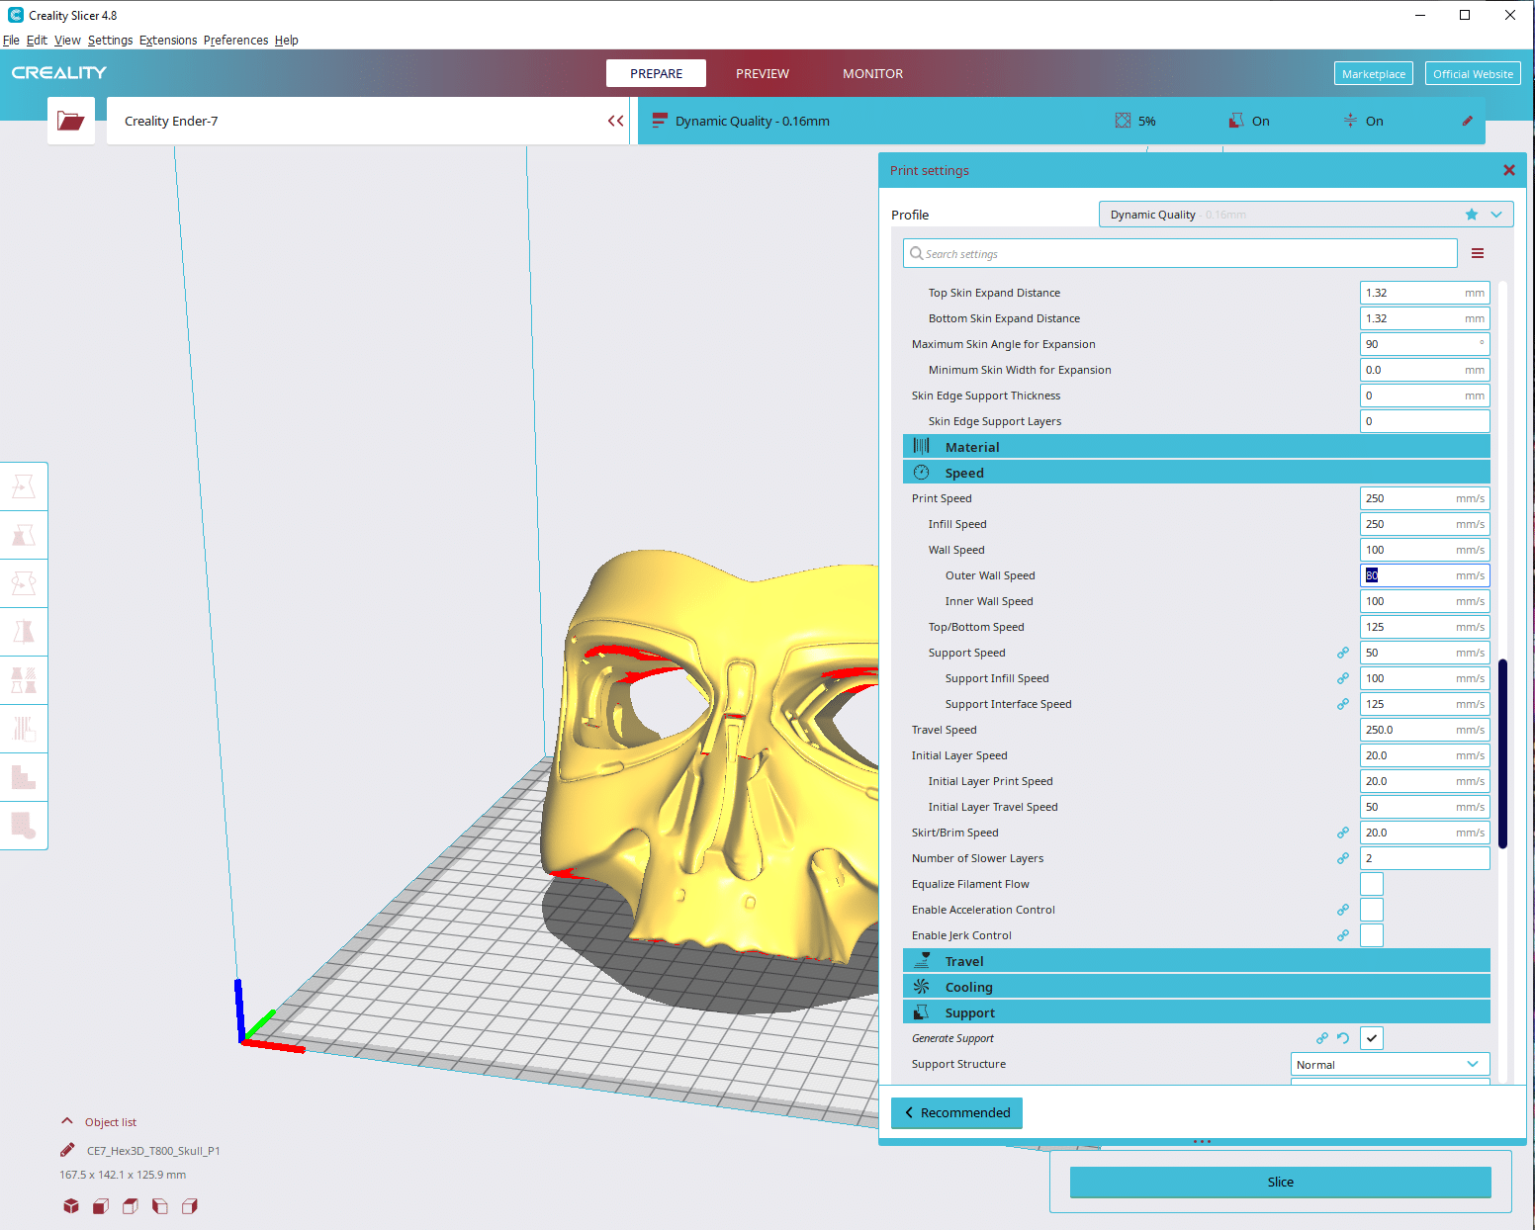Click reset arrow icon beside Generate Support

pyautogui.click(x=1343, y=1038)
